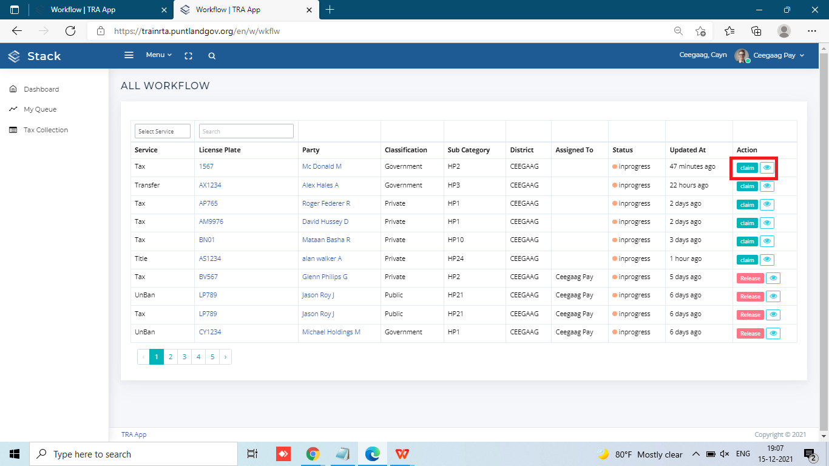Open license plate link AM9976

tap(211, 221)
